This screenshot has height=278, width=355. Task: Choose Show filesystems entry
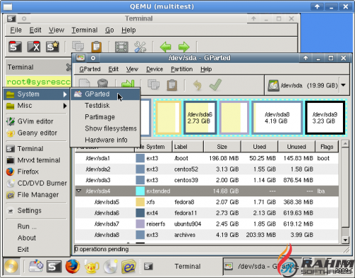[105, 128]
